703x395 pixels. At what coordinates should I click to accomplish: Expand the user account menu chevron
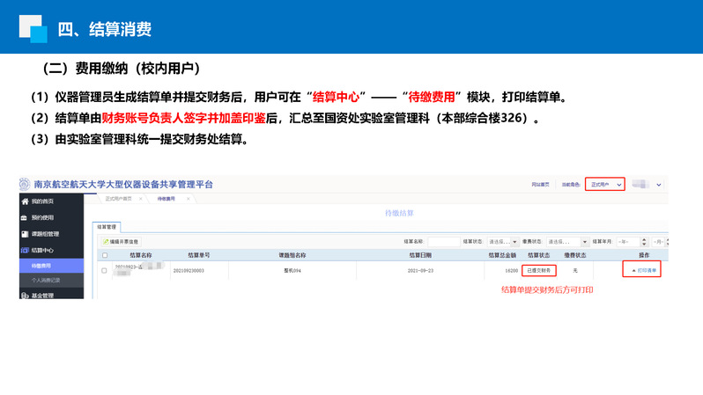click(x=659, y=185)
